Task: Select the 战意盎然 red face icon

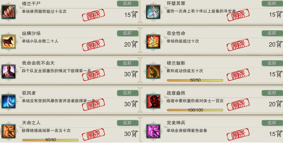Action: point(153,101)
